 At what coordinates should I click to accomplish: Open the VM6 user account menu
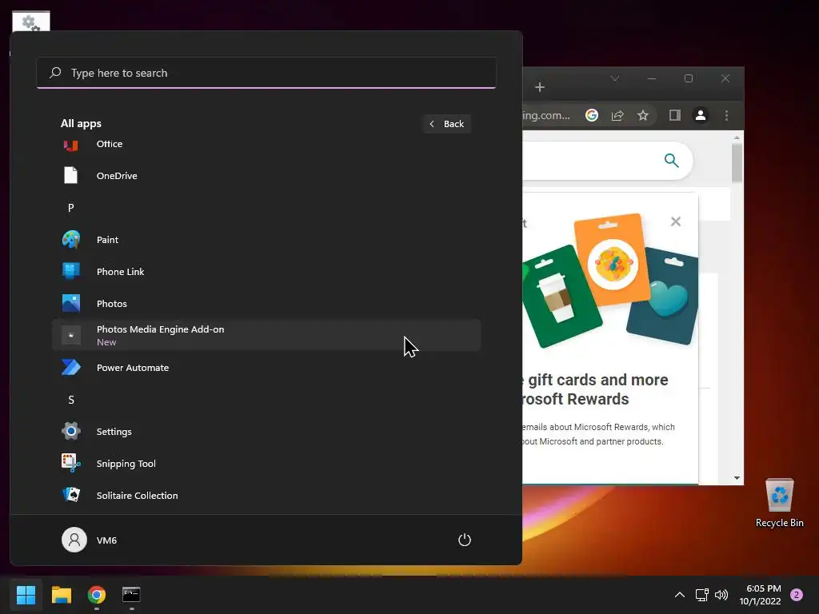click(x=90, y=540)
